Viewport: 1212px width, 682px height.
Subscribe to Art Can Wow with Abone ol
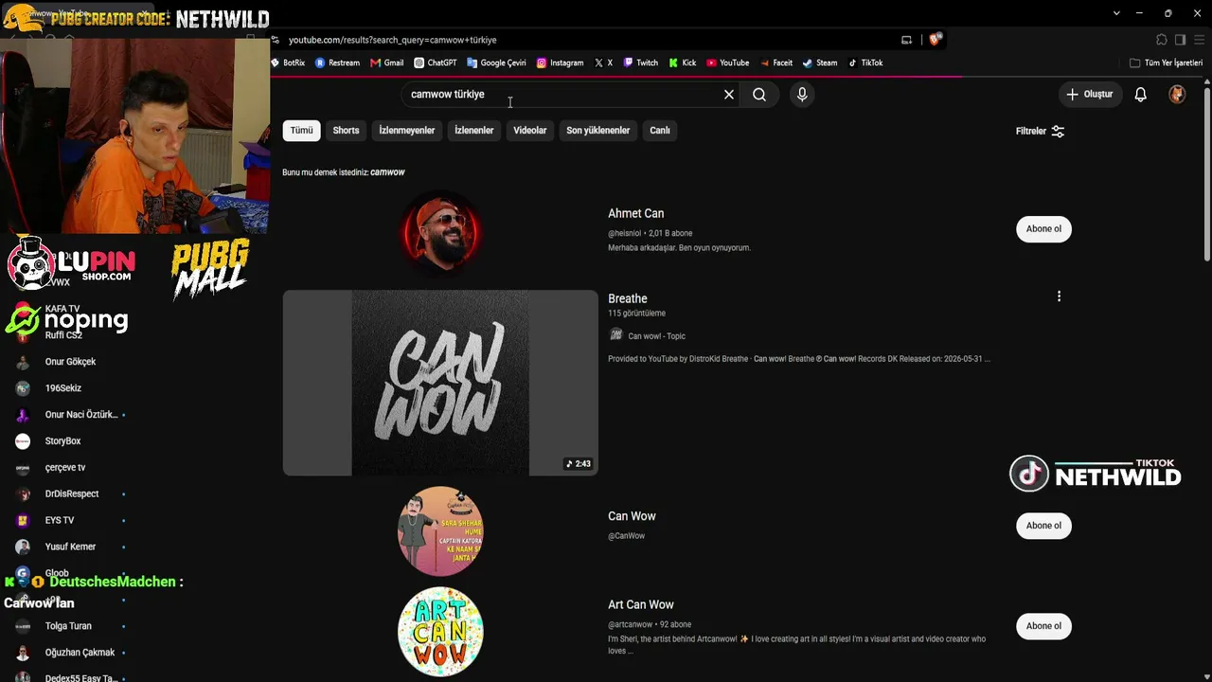click(x=1043, y=626)
